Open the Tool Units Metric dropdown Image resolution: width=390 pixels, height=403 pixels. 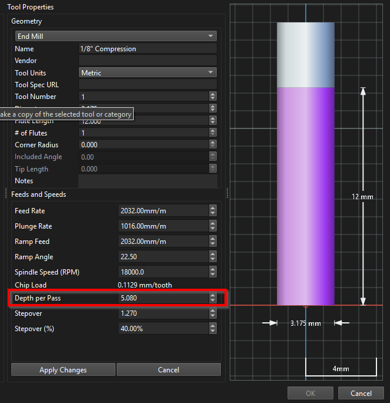tap(147, 73)
